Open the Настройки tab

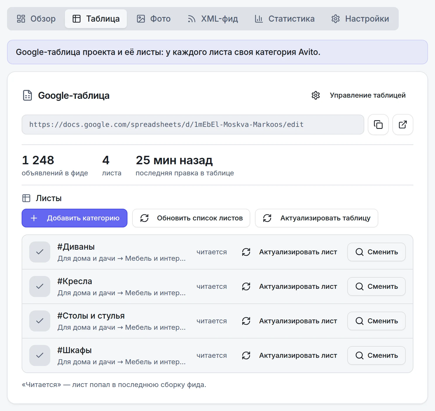[x=360, y=19]
